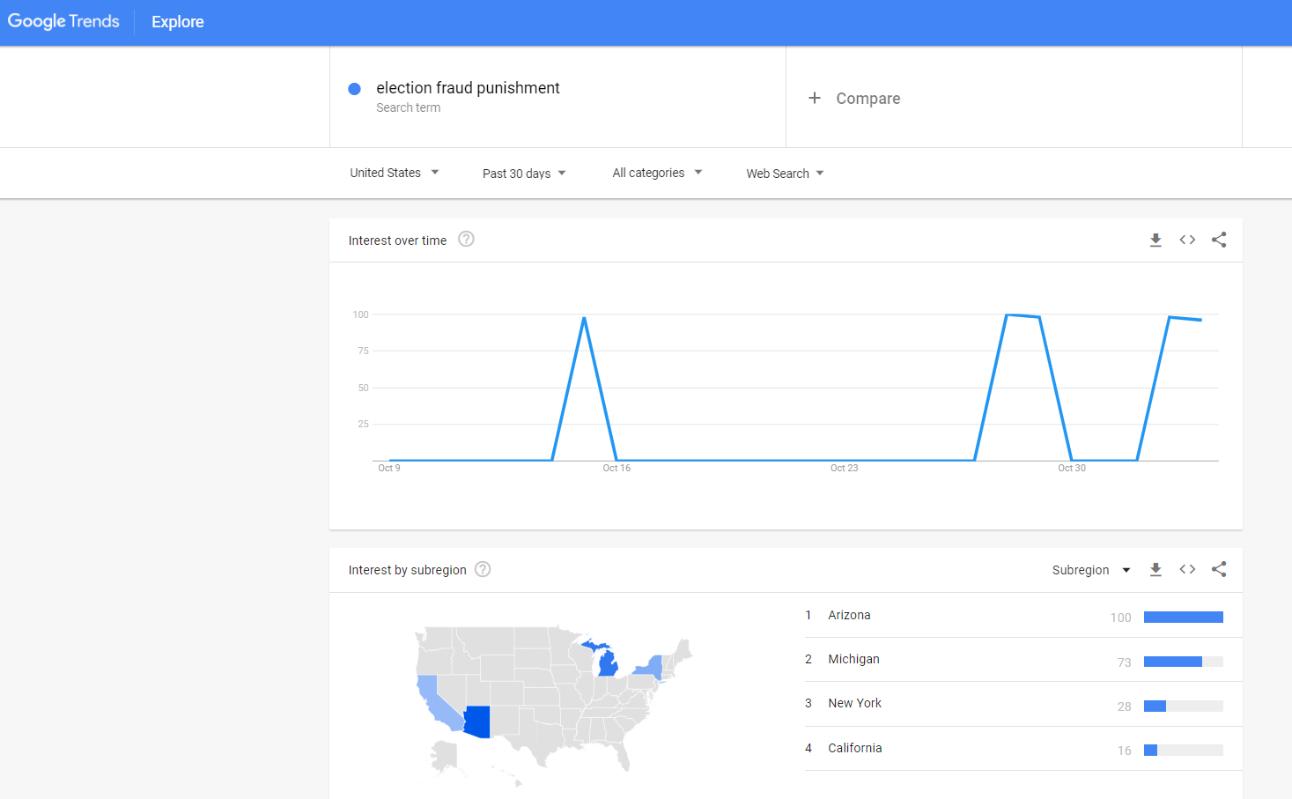Click the 'Interest over time' heading
Viewport: 1292px width, 799px height.
pyautogui.click(x=397, y=240)
